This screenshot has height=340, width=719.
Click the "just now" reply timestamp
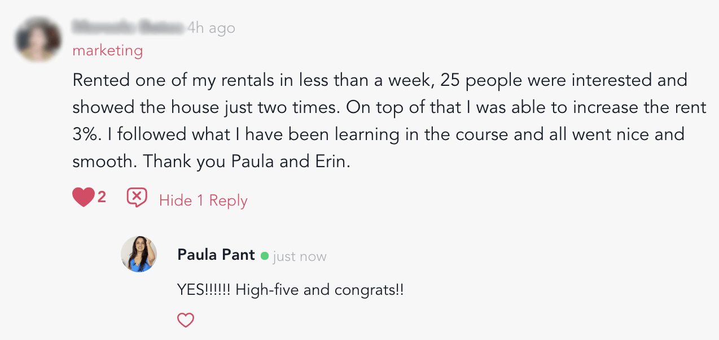[x=300, y=256]
